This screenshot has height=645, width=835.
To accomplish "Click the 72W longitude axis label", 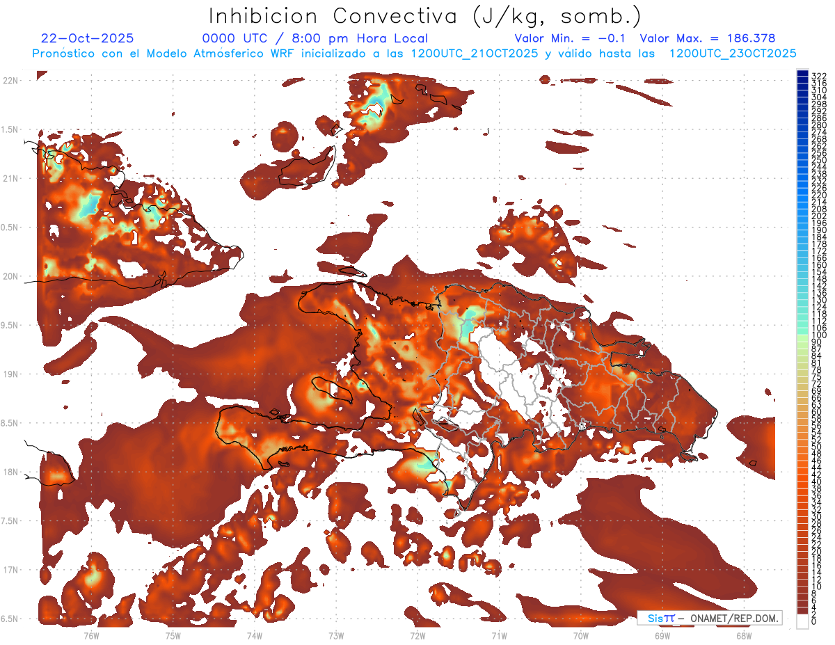I will click(417, 635).
